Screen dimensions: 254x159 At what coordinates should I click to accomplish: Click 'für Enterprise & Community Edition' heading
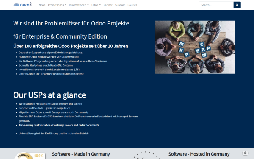pos(60,36)
